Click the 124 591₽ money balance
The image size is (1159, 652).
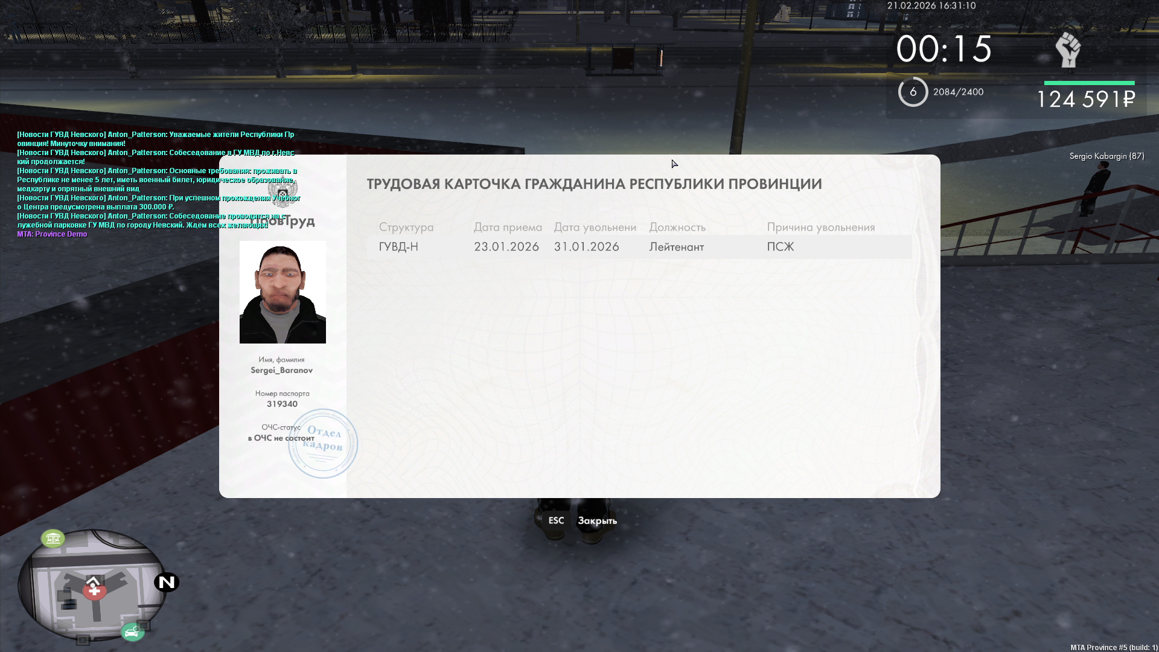click(x=1085, y=100)
